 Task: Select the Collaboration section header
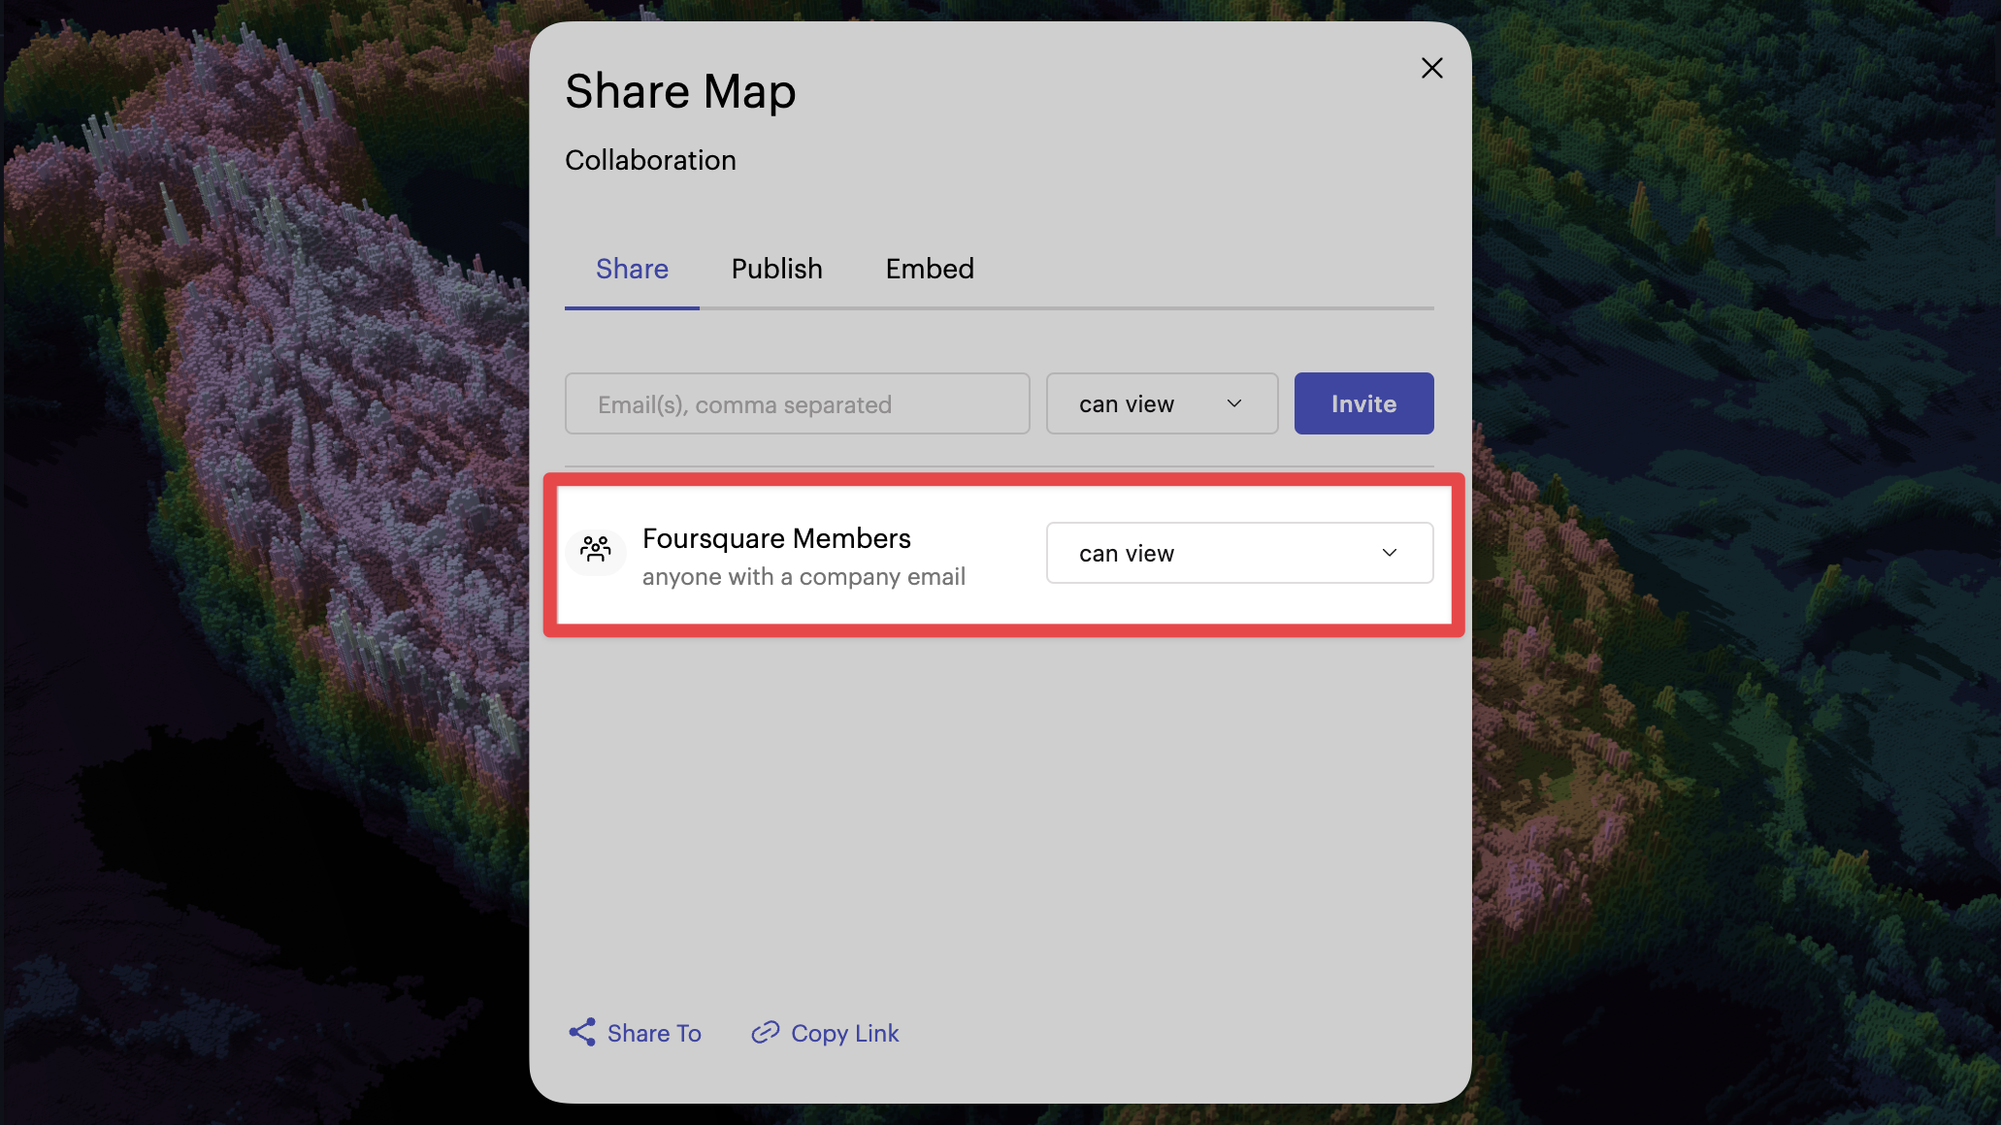coord(650,159)
